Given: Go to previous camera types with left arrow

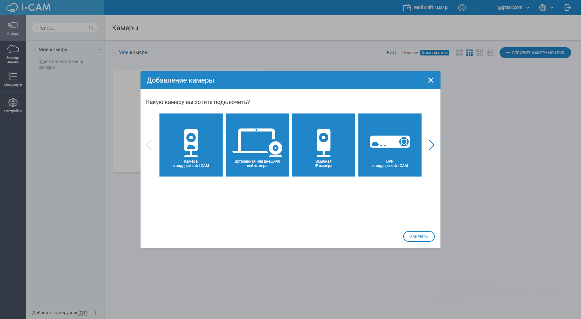Looking at the screenshot, I should tap(149, 145).
